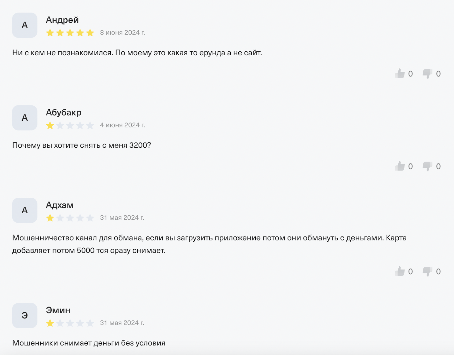This screenshot has height=355, width=454.
Task: Click review text asking about 3200
Action: coord(82,145)
